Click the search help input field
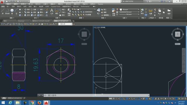187x105 pixels. 132,1
